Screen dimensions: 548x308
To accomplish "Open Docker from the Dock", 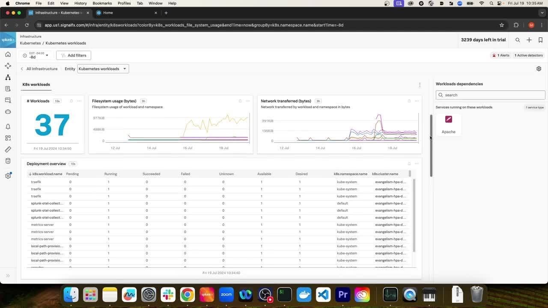I will [x=304, y=295].
